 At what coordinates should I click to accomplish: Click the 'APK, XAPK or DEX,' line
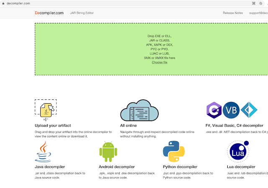(x=160, y=45)
